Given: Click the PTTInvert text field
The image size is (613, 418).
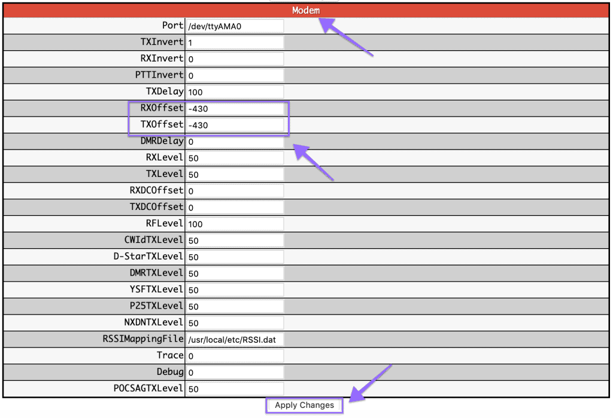Looking at the screenshot, I should (235, 76).
